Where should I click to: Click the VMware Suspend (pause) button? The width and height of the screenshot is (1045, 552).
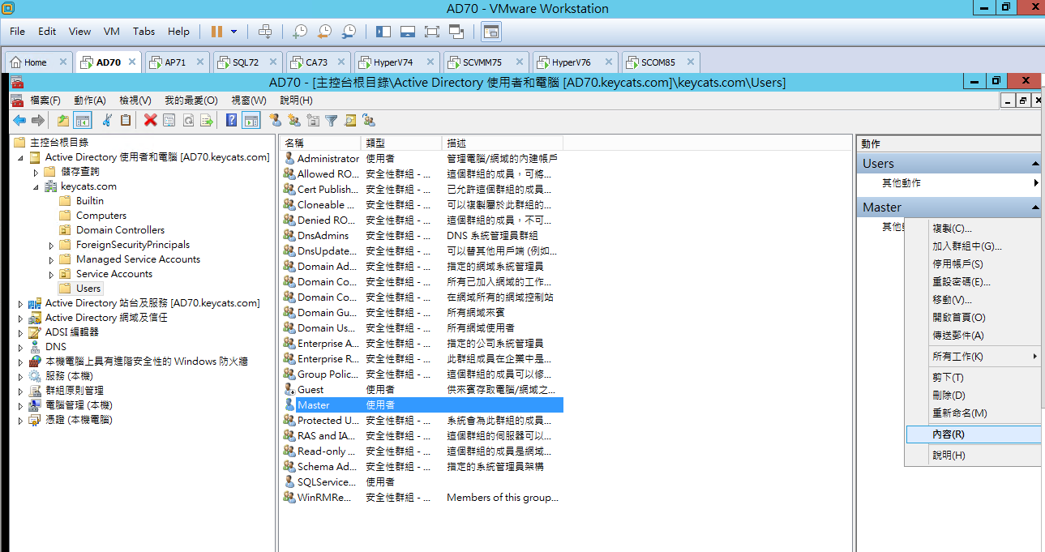[216, 32]
